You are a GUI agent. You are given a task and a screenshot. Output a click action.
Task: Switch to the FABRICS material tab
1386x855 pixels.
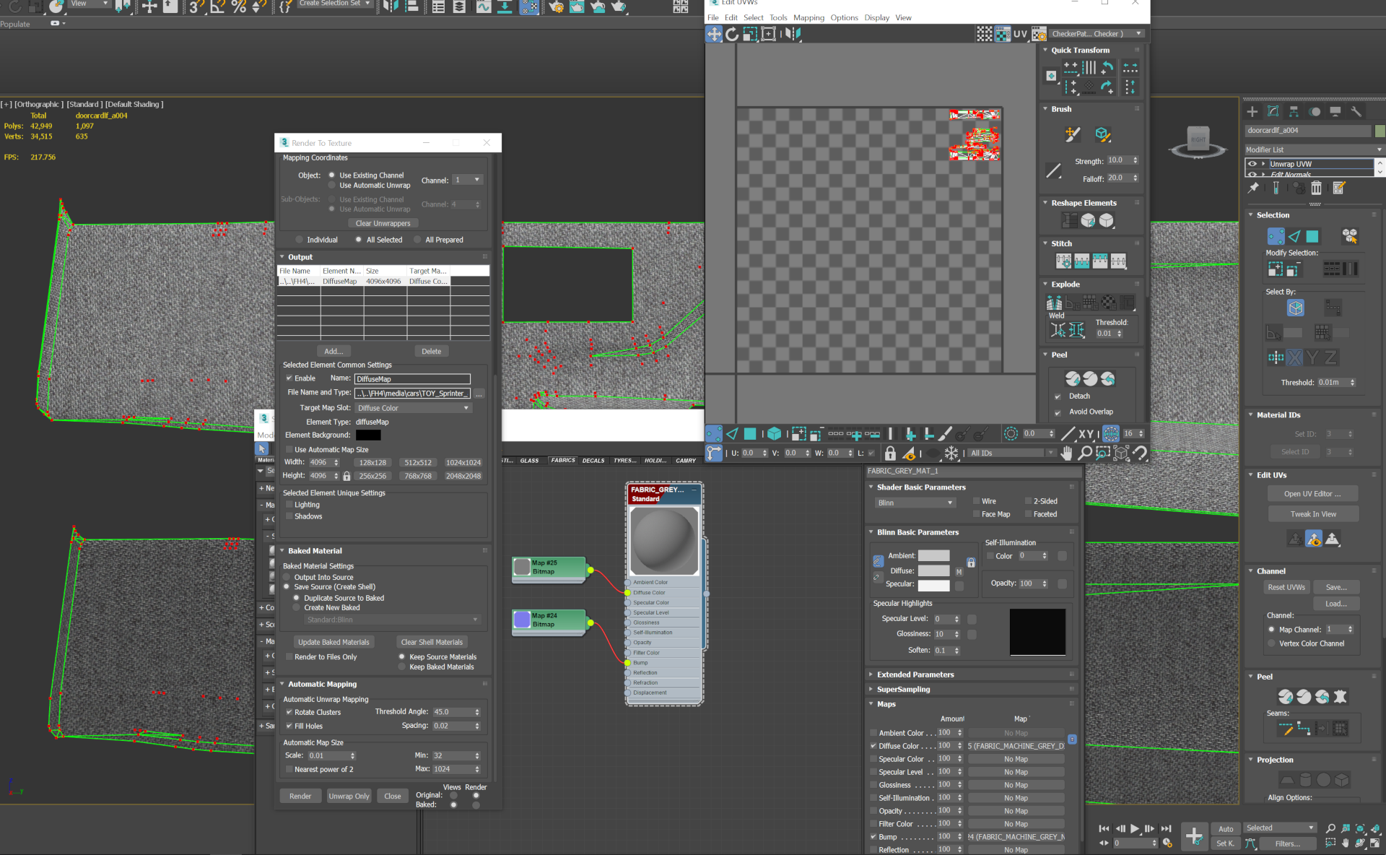tap(562, 460)
